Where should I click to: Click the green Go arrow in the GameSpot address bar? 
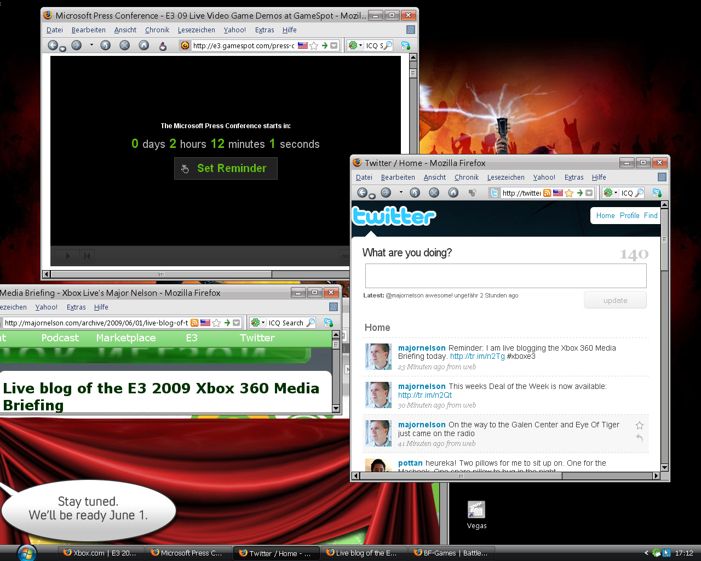click(325, 45)
